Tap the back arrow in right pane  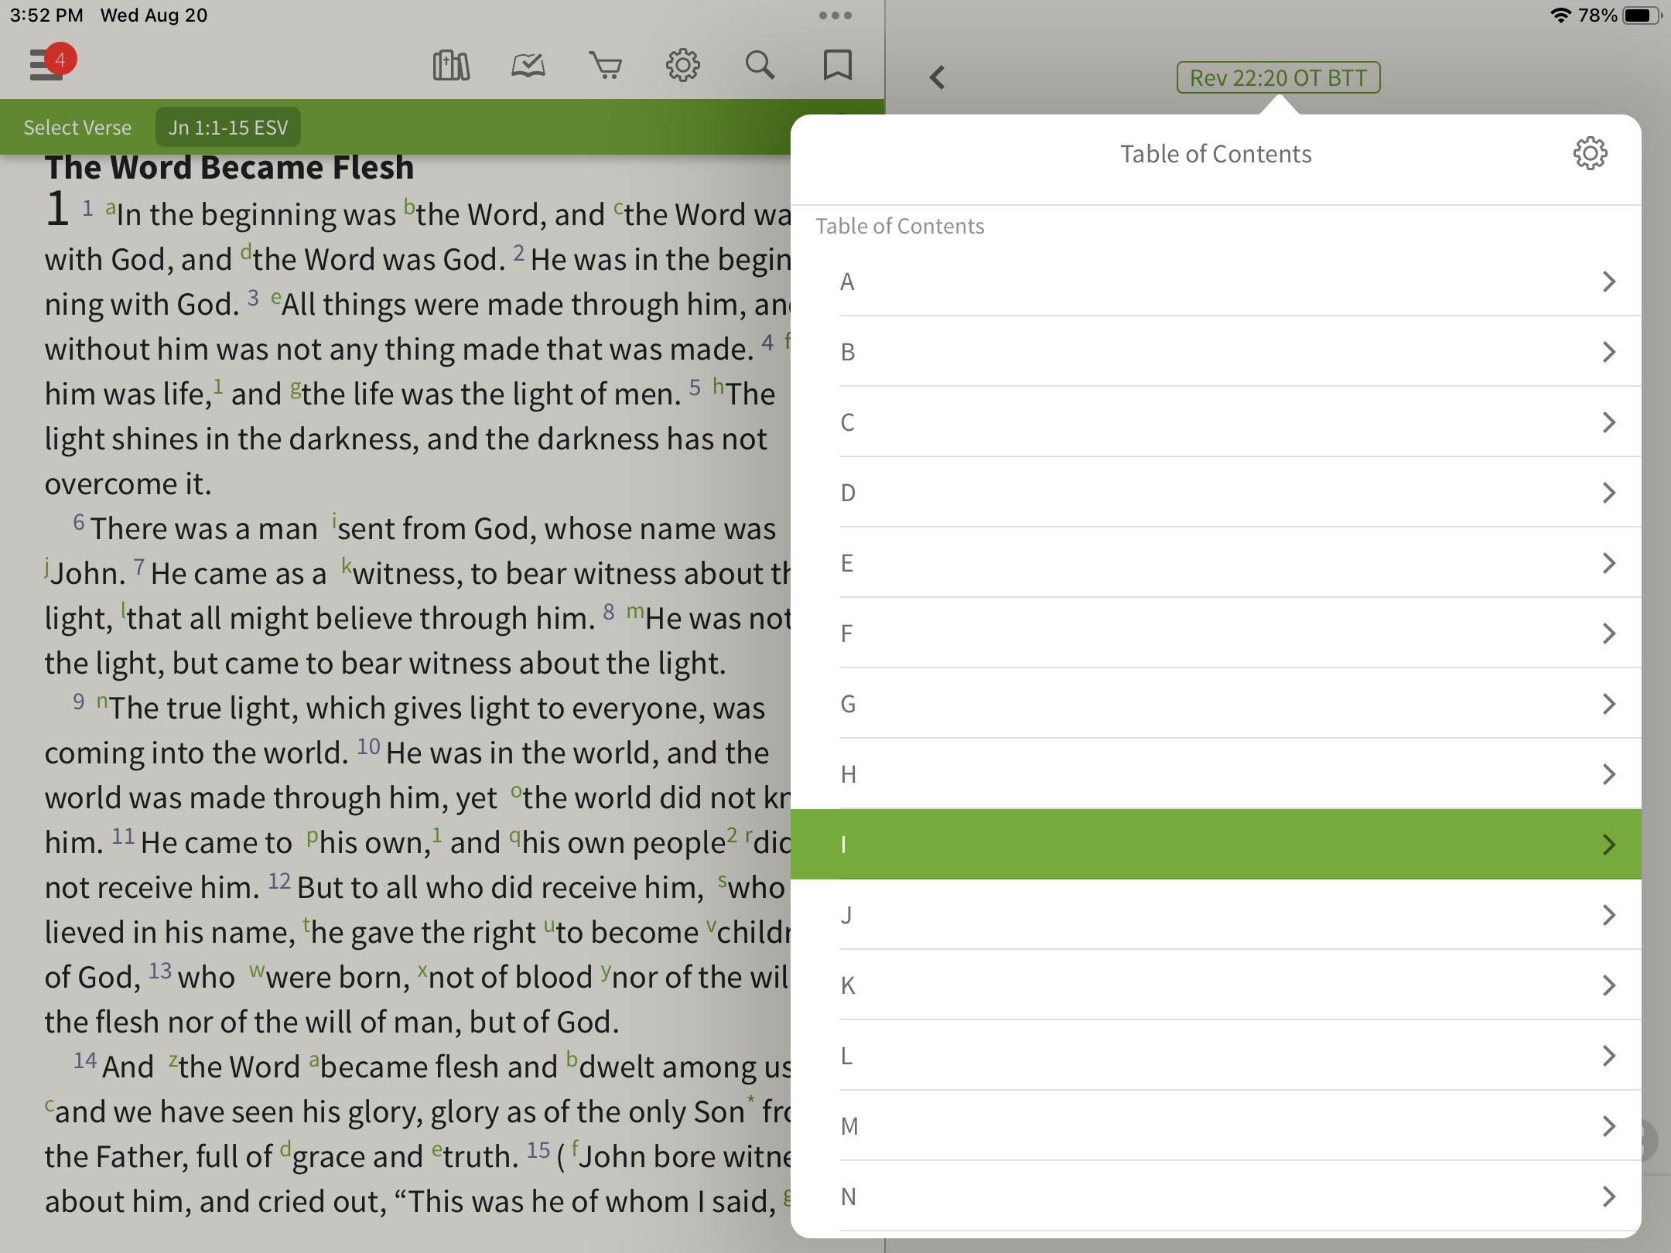[938, 77]
